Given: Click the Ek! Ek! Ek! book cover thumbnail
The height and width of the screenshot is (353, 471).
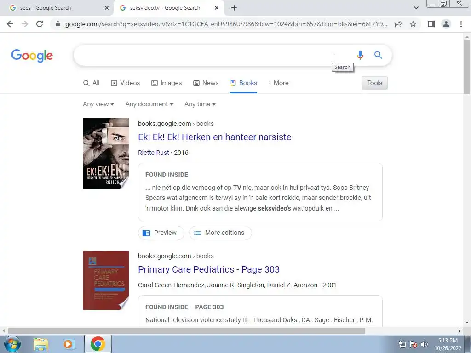Looking at the screenshot, I should 106,154.
